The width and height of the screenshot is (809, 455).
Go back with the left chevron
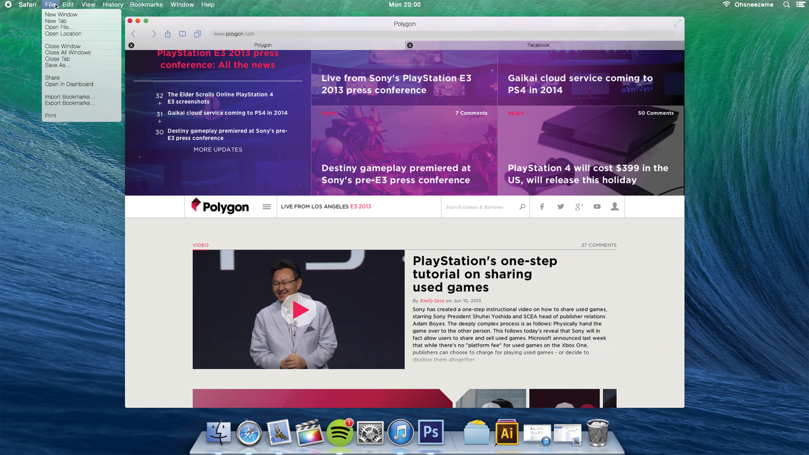point(133,34)
